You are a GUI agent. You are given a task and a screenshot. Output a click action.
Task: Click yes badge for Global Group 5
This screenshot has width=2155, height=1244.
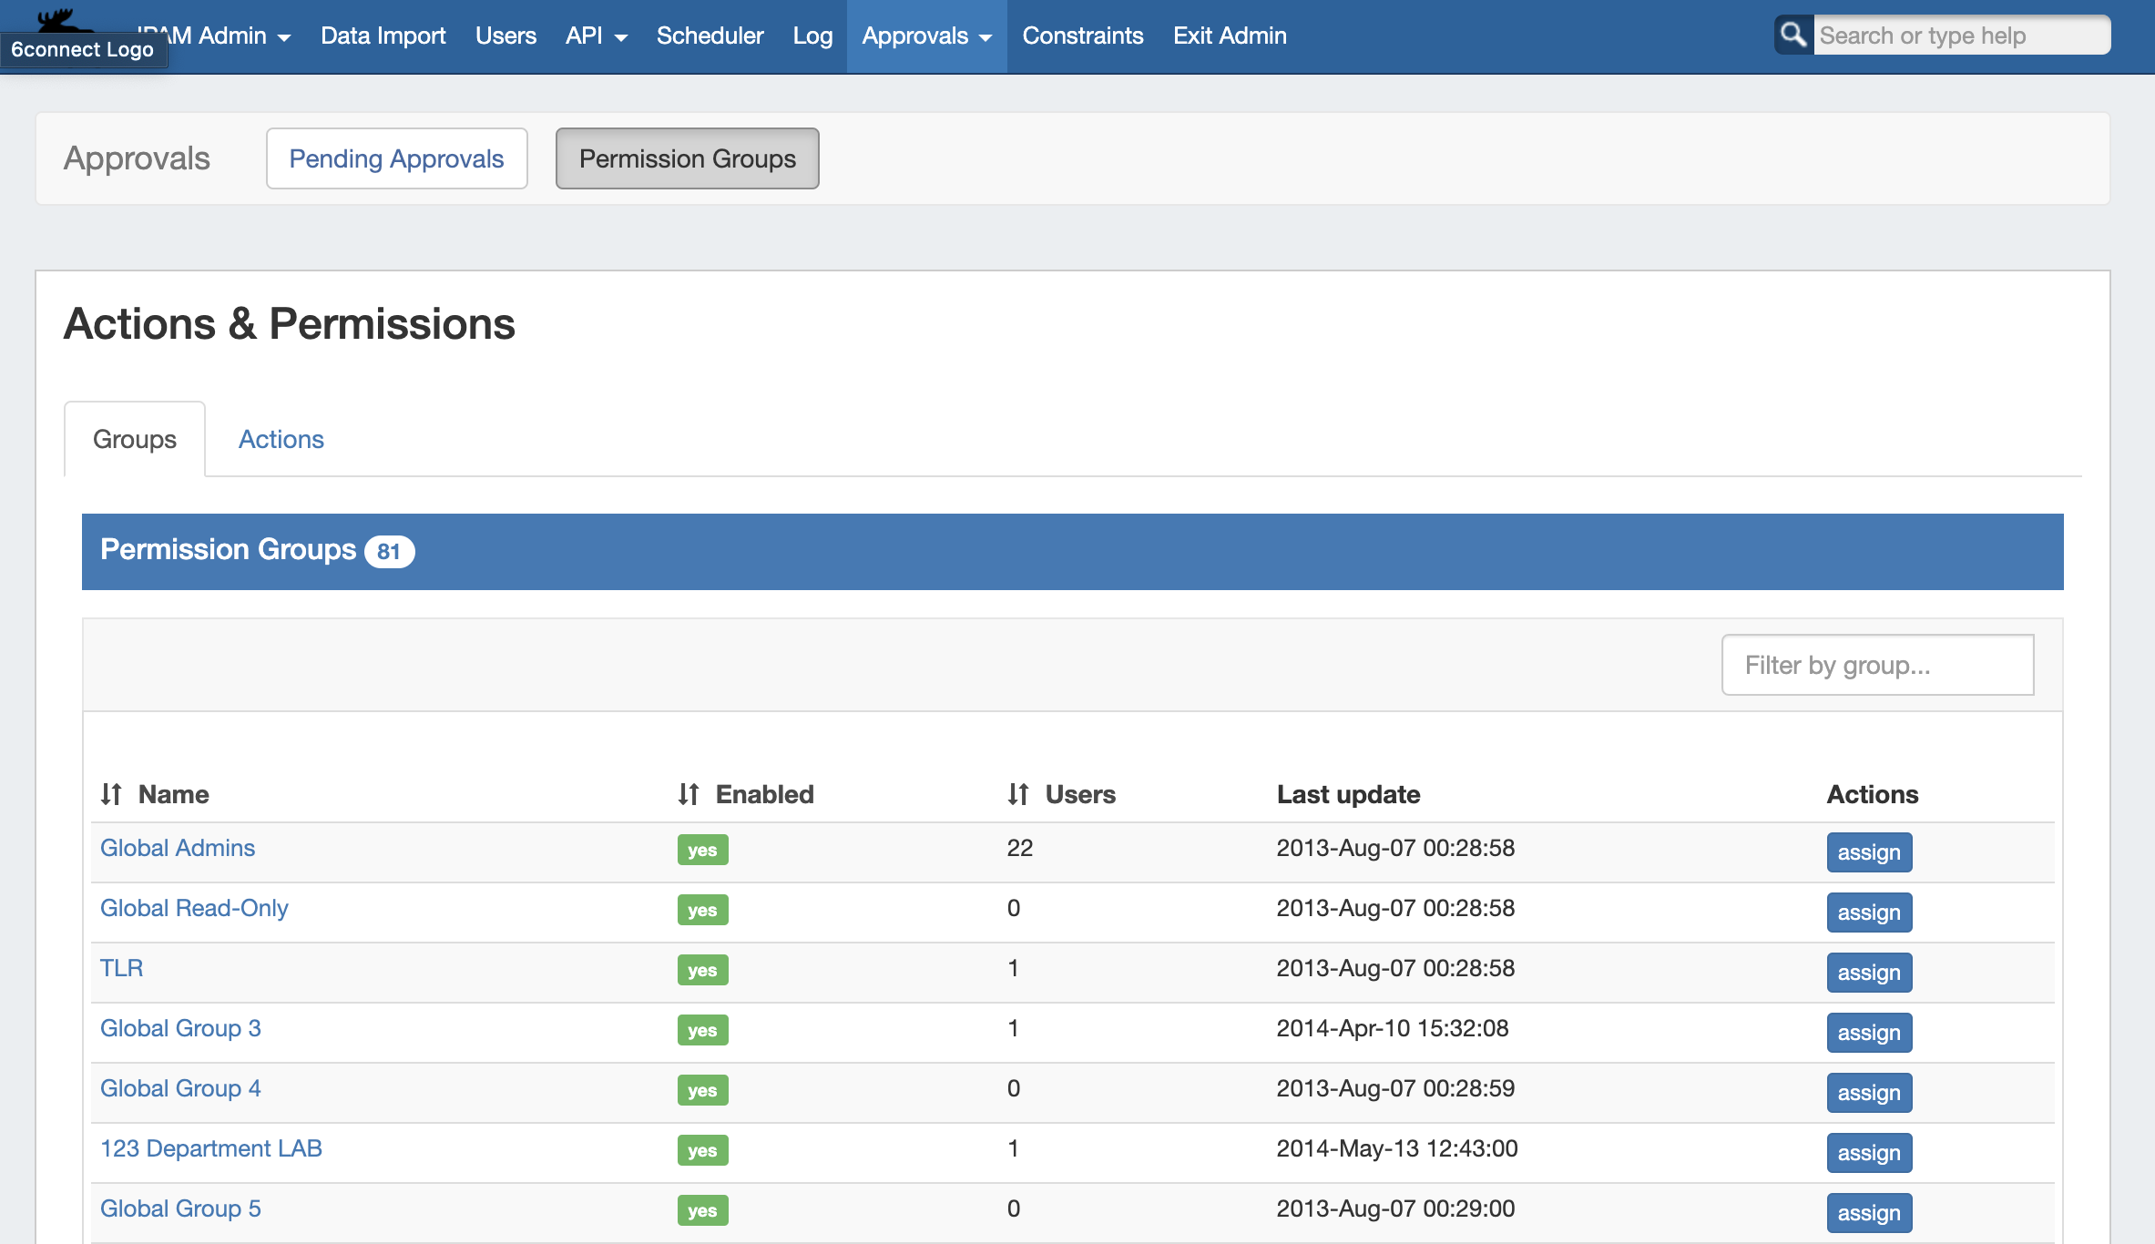point(702,1210)
